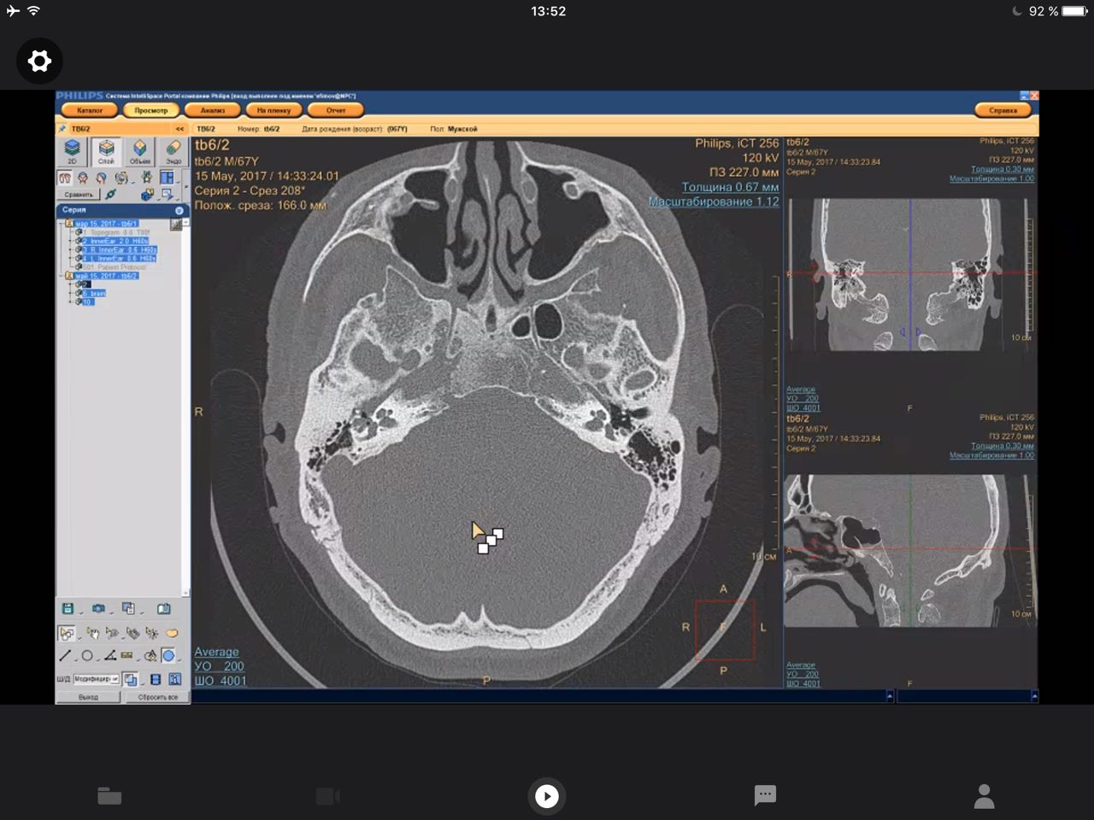Image resolution: width=1094 pixels, height=820 pixels.
Task: Click the shapes tool next to label tool
Action: (150, 656)
